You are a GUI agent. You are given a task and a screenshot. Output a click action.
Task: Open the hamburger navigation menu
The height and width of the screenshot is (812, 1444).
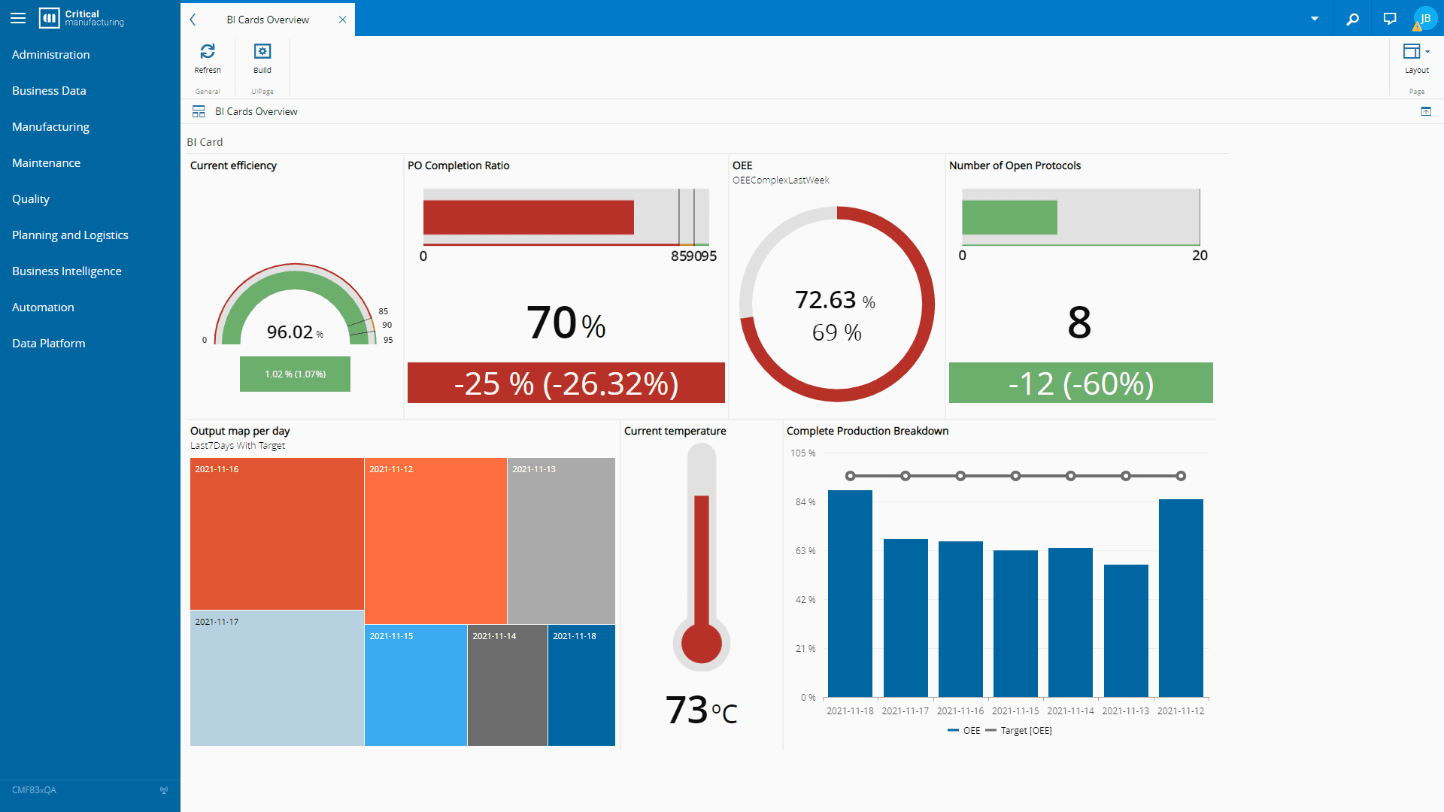[18, 18]
